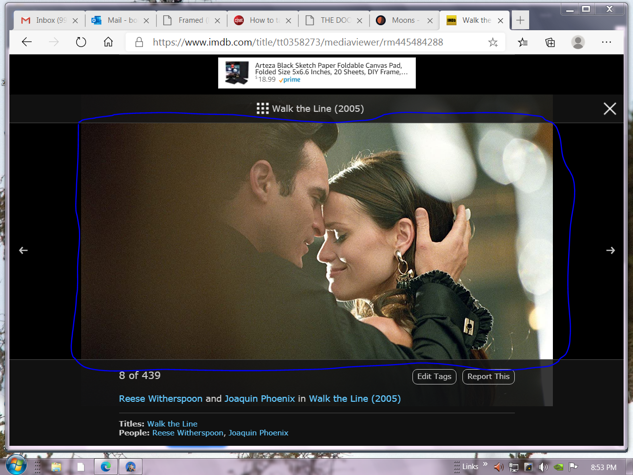The height and width of the screenshot is (475, 633).
Task: Open the browser home page
Action: (x=108, y=42)
